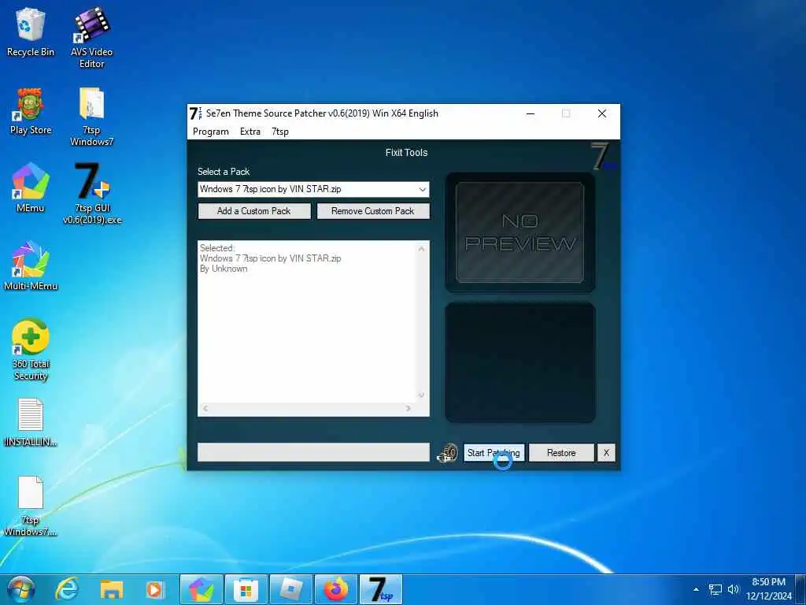
Task: Open Firefox from the taskbar
Action: point(335,589)
